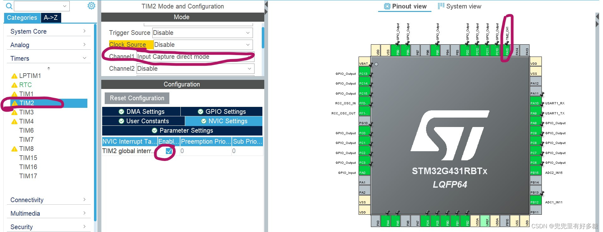Open the Channel2 dropdown

(195, 69)
